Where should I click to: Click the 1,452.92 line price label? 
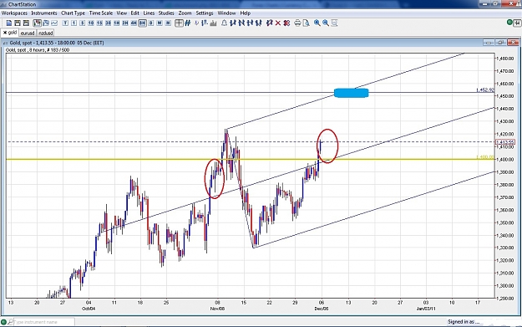click(x=485, y=90)
